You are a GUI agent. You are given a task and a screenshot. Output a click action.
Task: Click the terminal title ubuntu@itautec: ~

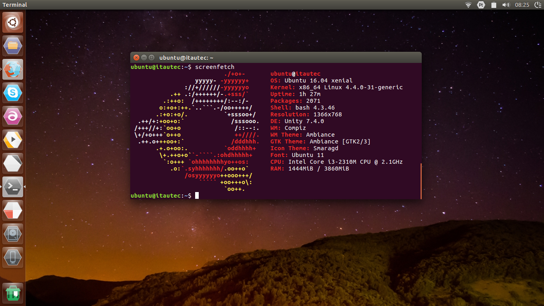click(186, 58)
